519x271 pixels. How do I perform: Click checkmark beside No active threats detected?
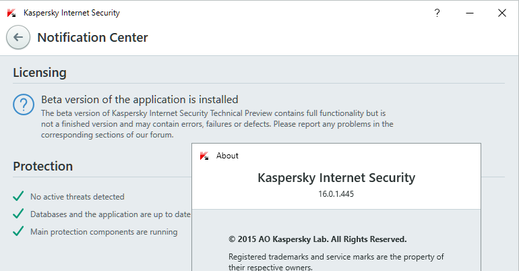coord(18,196)
